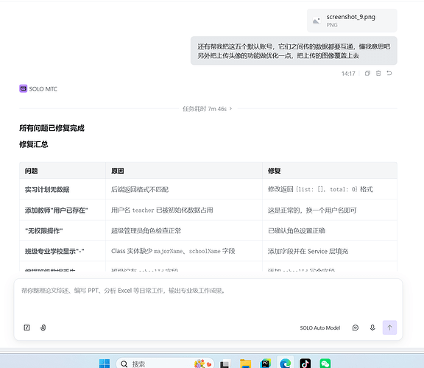The height and width of the screenshot is (368, 424).
Task: Open the screenshot_9.png attachment
Action: click(x=352, y=21)
